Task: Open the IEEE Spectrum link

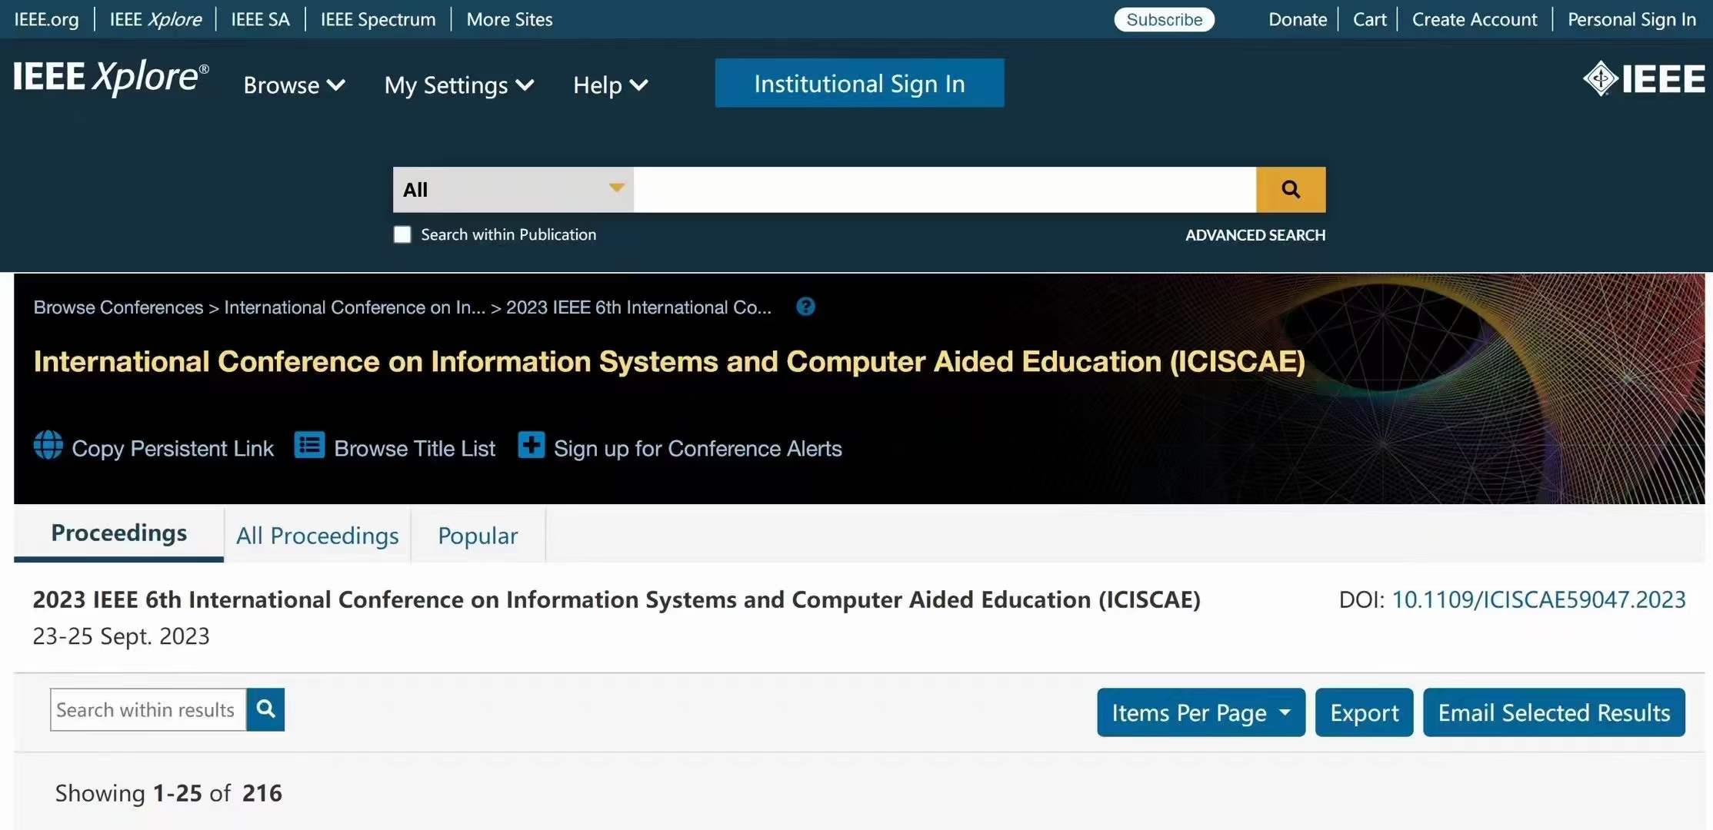Action: tap(378, 19)
